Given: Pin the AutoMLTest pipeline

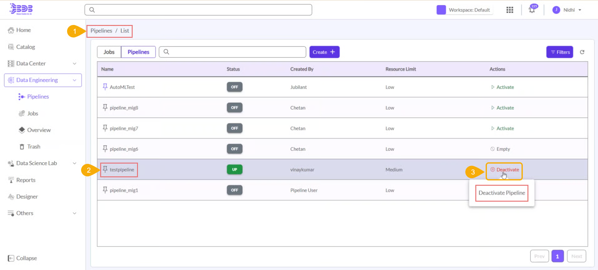Looking at the screenshot, I should 105,87.
